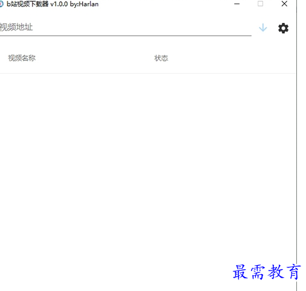Close the b站视频下载器 window
The image size is (306, 291).
point(284,4)
